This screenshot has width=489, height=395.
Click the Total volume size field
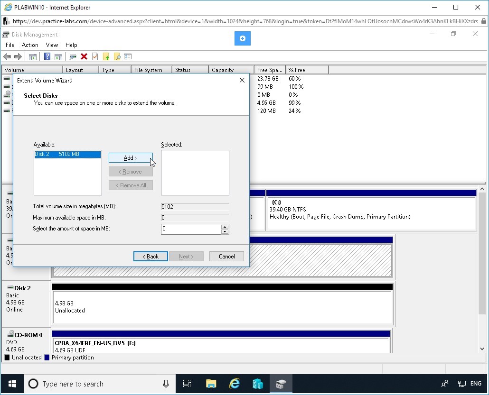click(x=195, y=207)
